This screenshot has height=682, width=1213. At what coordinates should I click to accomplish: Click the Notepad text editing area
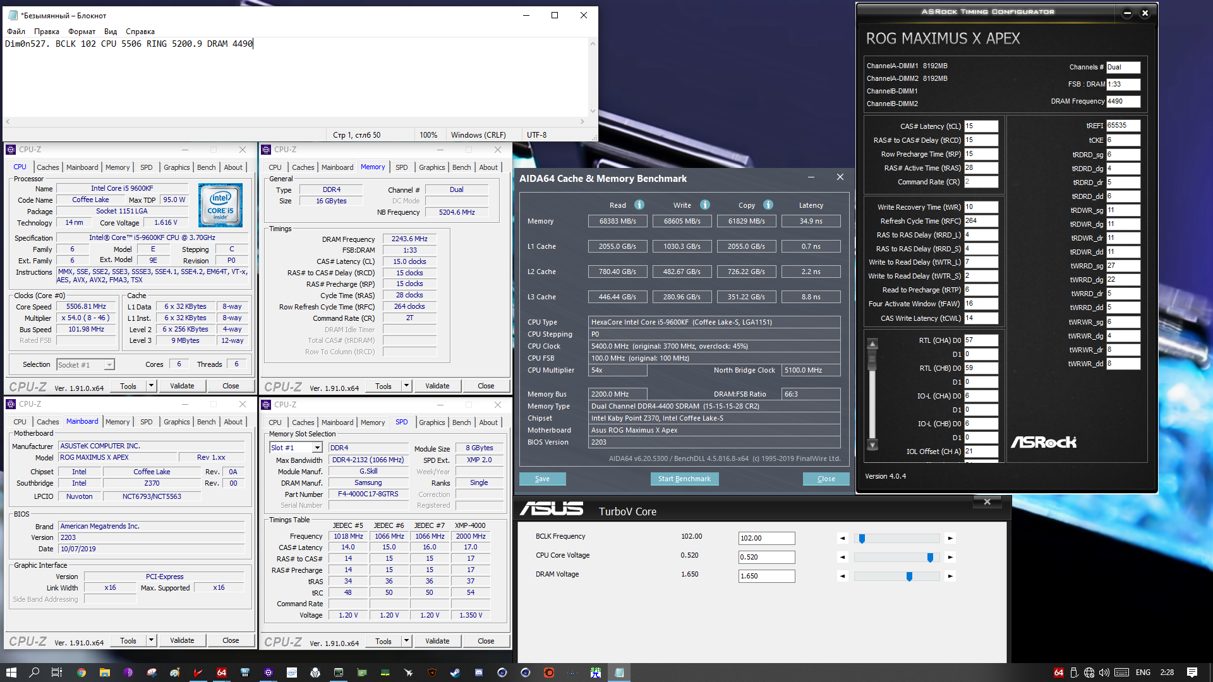click(296, 77)
